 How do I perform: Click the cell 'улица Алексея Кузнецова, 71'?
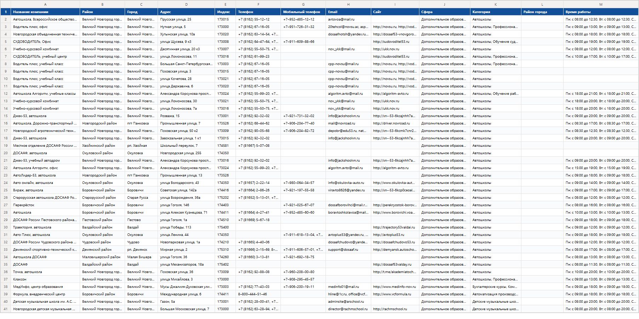point(186,213)
